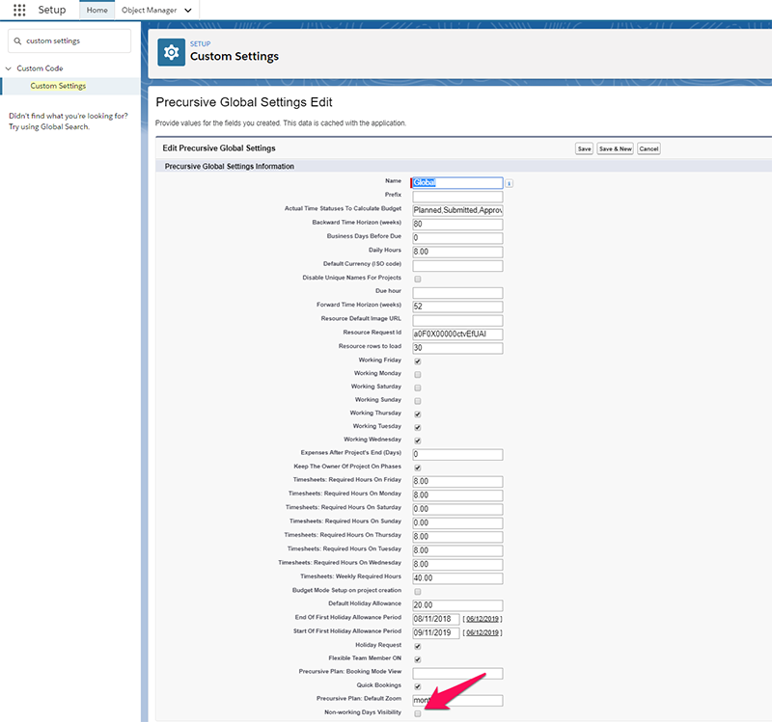Click Timesheets Required Hours On Monday field
The width and height of the screenshot is (772, 722).
(457, 495)
